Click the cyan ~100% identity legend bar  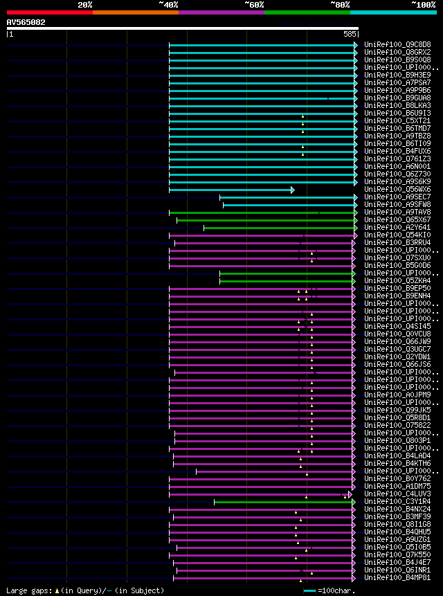point(393,12)
